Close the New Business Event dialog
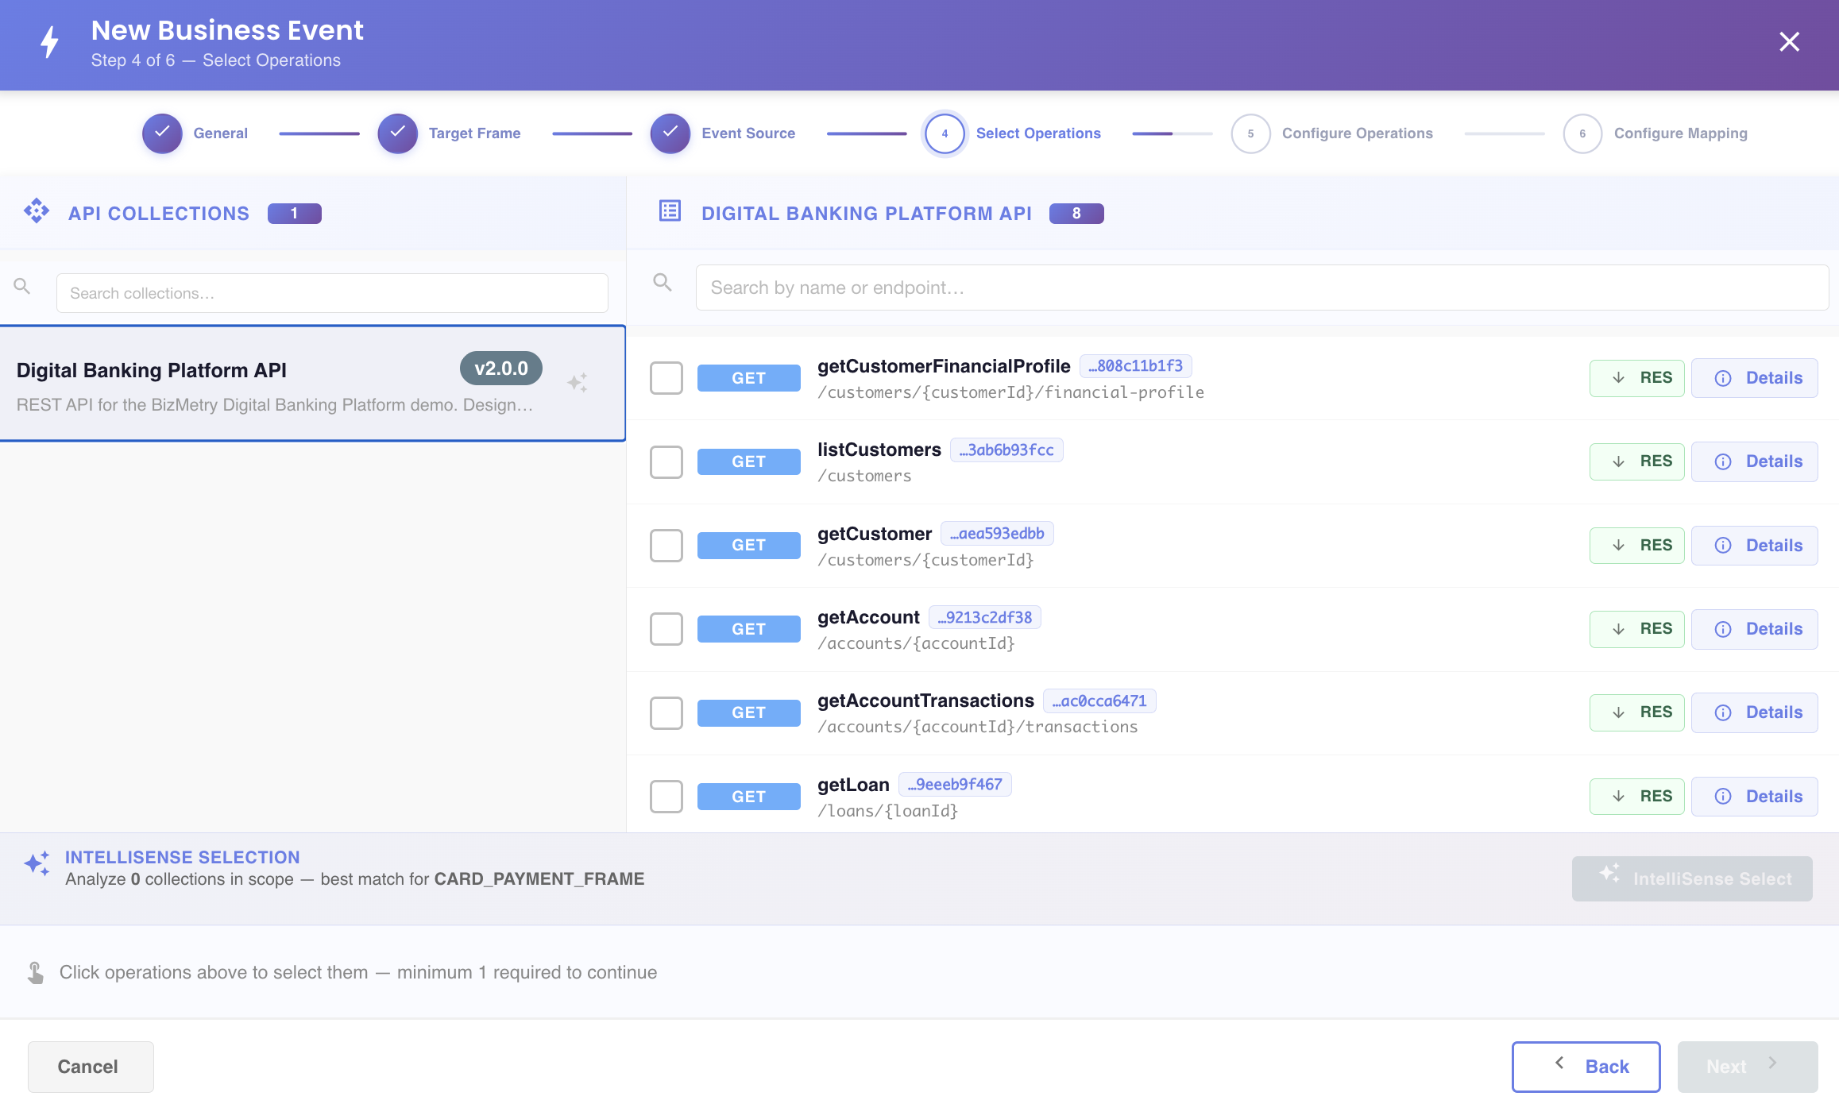The height and width of the screenshot is (1104, 1839). coord(1789,41)
